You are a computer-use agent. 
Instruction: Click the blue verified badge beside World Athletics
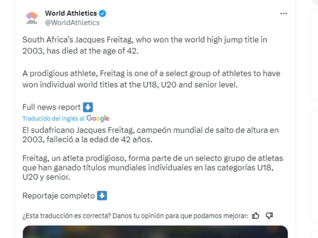[103, 13]
